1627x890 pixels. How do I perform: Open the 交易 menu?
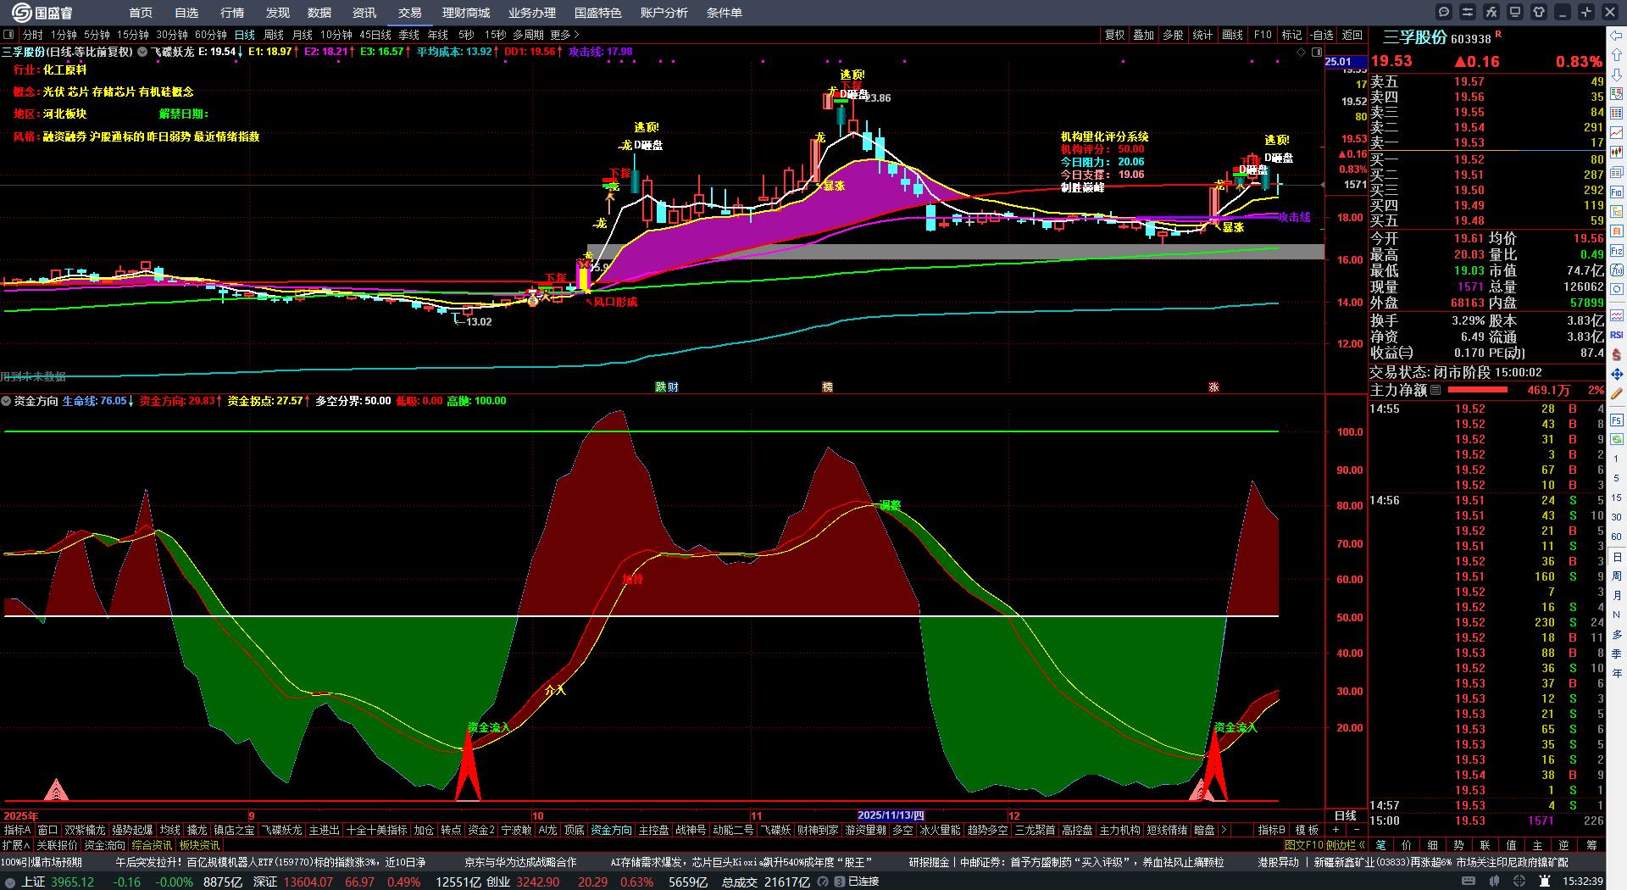[410, 13]
